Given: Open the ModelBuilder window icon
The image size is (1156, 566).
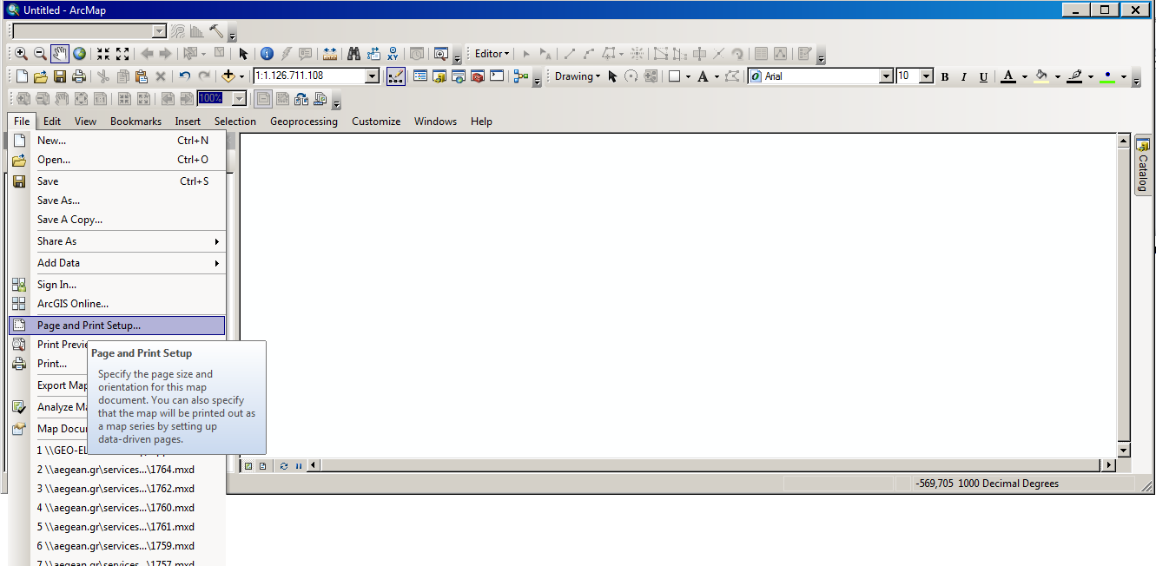Looking at the screenshot, I should coord(521,76).
